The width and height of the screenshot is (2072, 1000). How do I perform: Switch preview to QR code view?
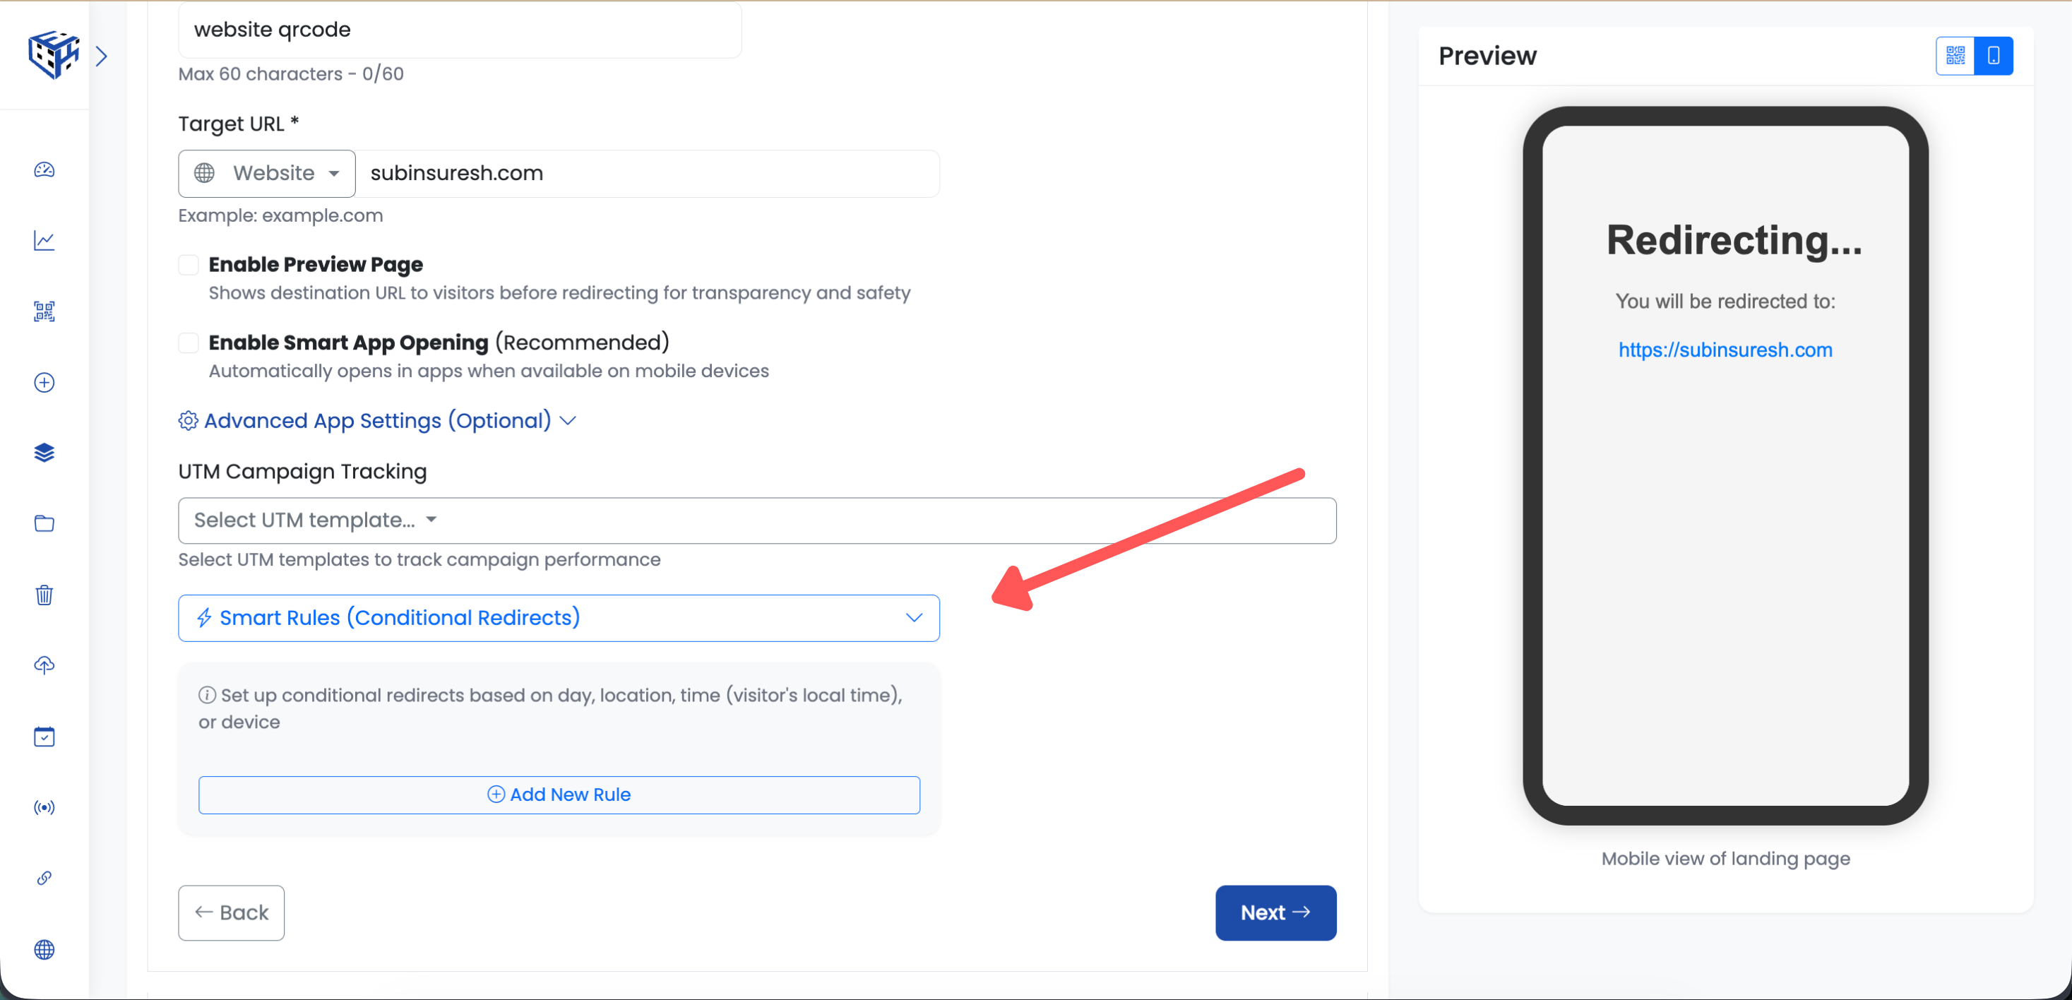(1955, 56)
